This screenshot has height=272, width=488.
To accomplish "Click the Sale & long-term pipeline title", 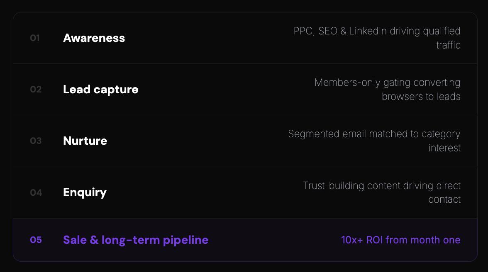I will 136,240.
